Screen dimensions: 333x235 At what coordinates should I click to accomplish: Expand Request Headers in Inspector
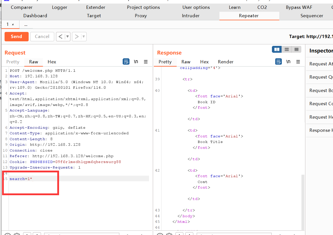[x=320, y=117]
